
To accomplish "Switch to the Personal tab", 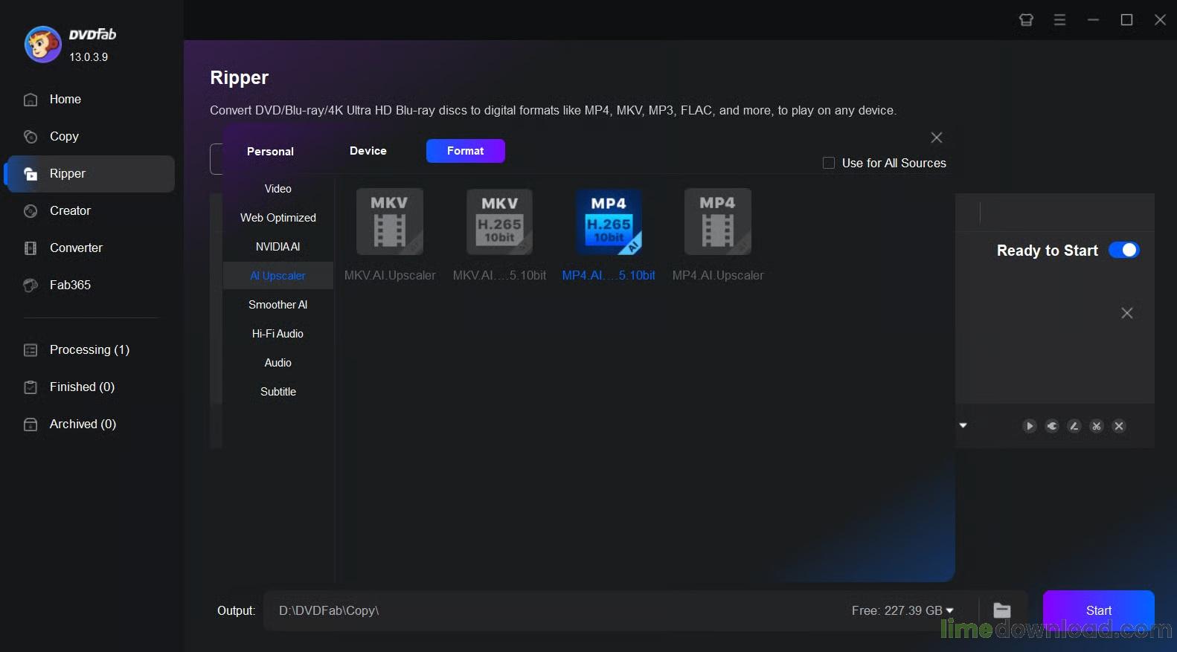I will click(270, 152).
